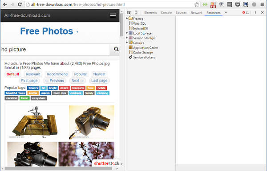Switch to the Console tab
267x171 pixels.
click(166, 13)
